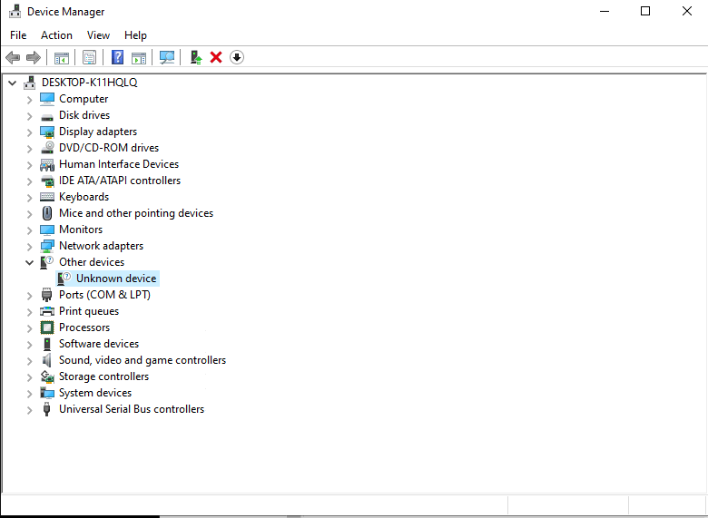Expand the System devices chevron

[29, 394]
